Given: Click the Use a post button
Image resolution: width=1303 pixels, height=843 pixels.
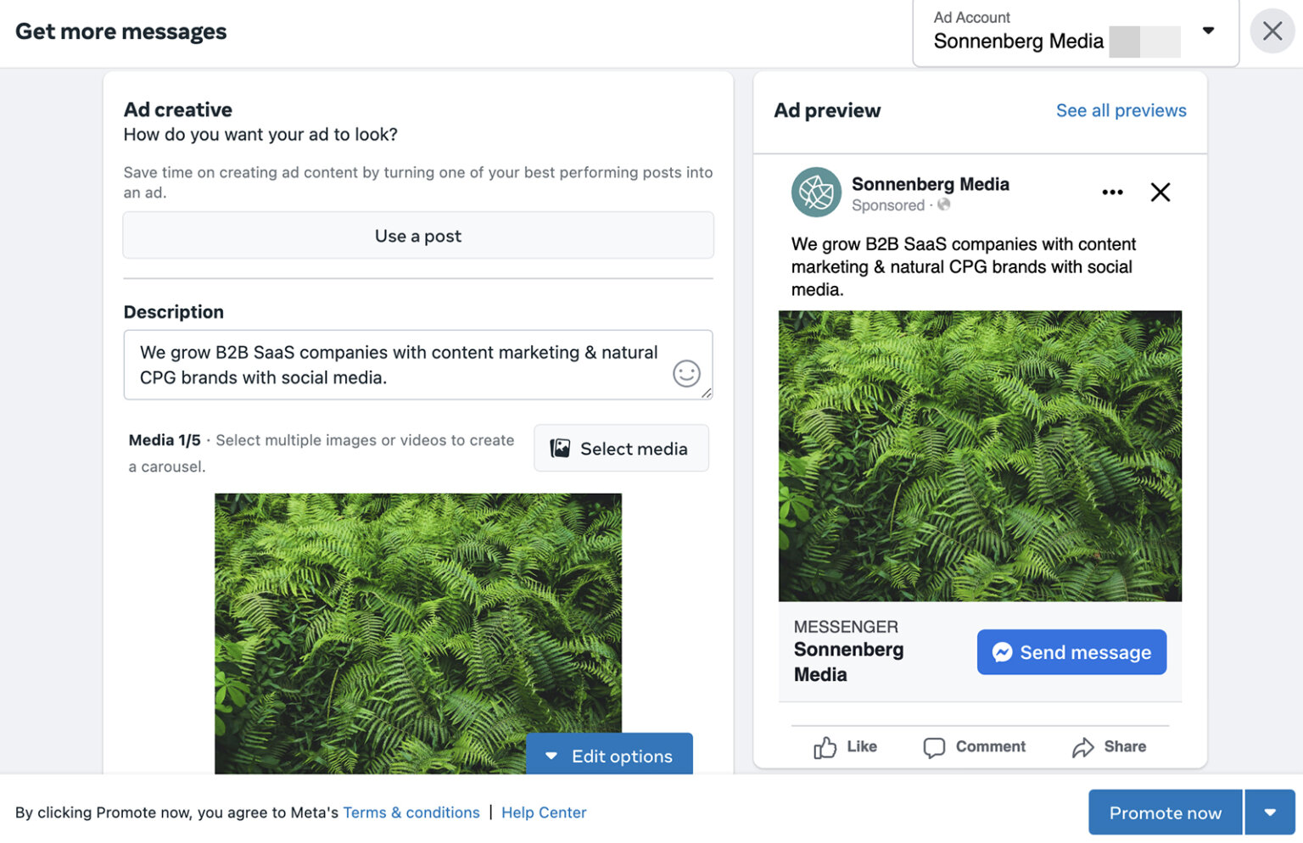Looking at the screenshot, I should [x=417, y=235].
